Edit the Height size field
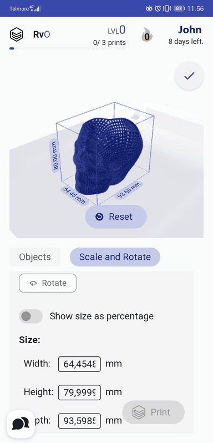Screen dimensions: 213x443 click(x=79, y=392)
